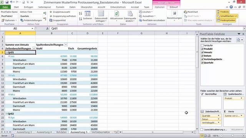Open Feldeinstellungen
246x138 pixels.
pos(31,20)
